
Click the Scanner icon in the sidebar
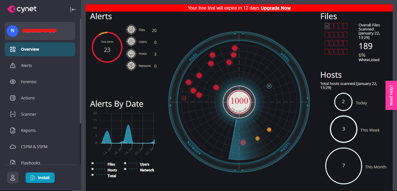(x=13, y=114)
